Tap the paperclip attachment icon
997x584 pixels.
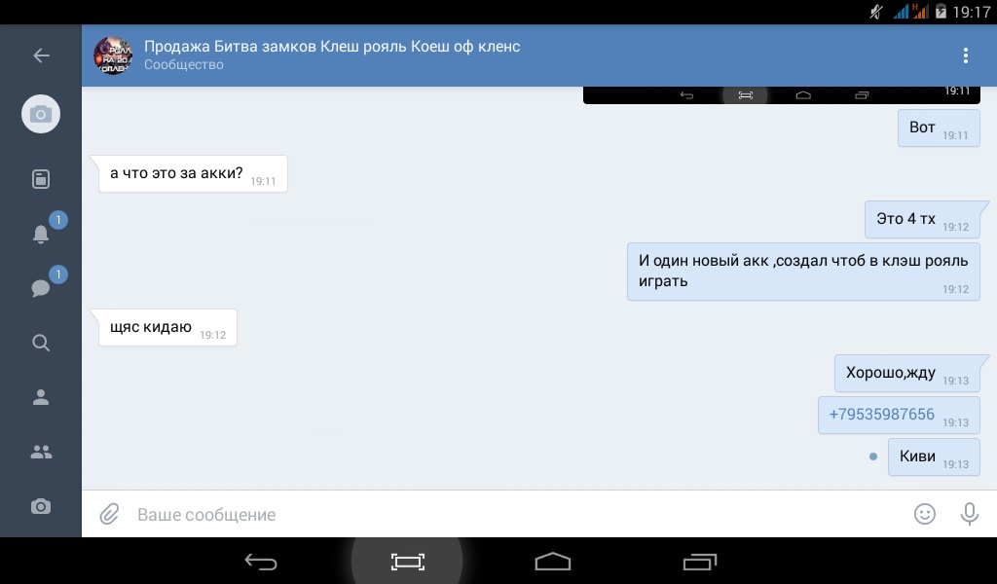109,514
